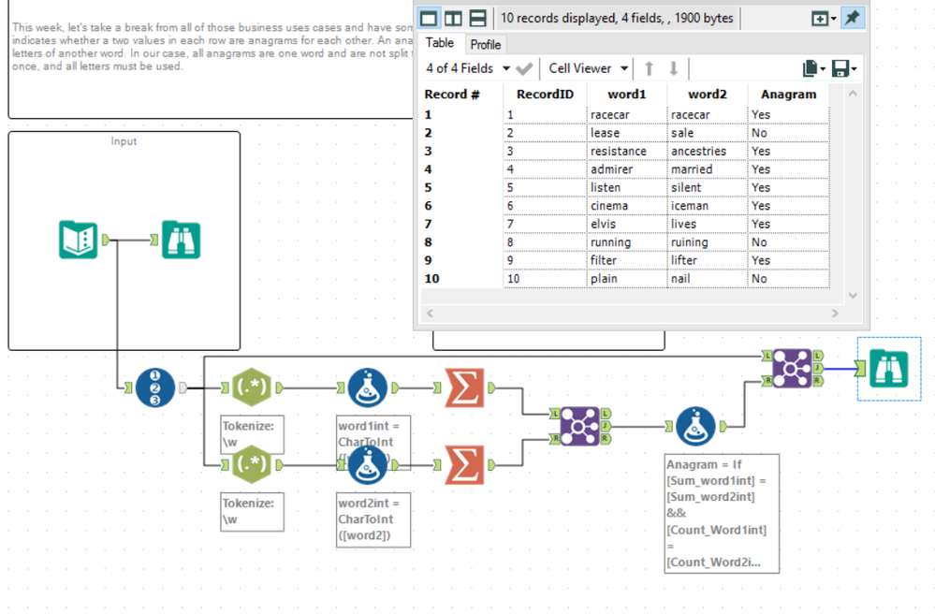This screenshot has height=614, width=935.
Task: Click the horizontal scrollbar right arrow
Action: coord(835,313)
